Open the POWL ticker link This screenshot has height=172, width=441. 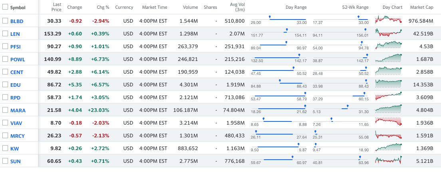tap(18, 59)
